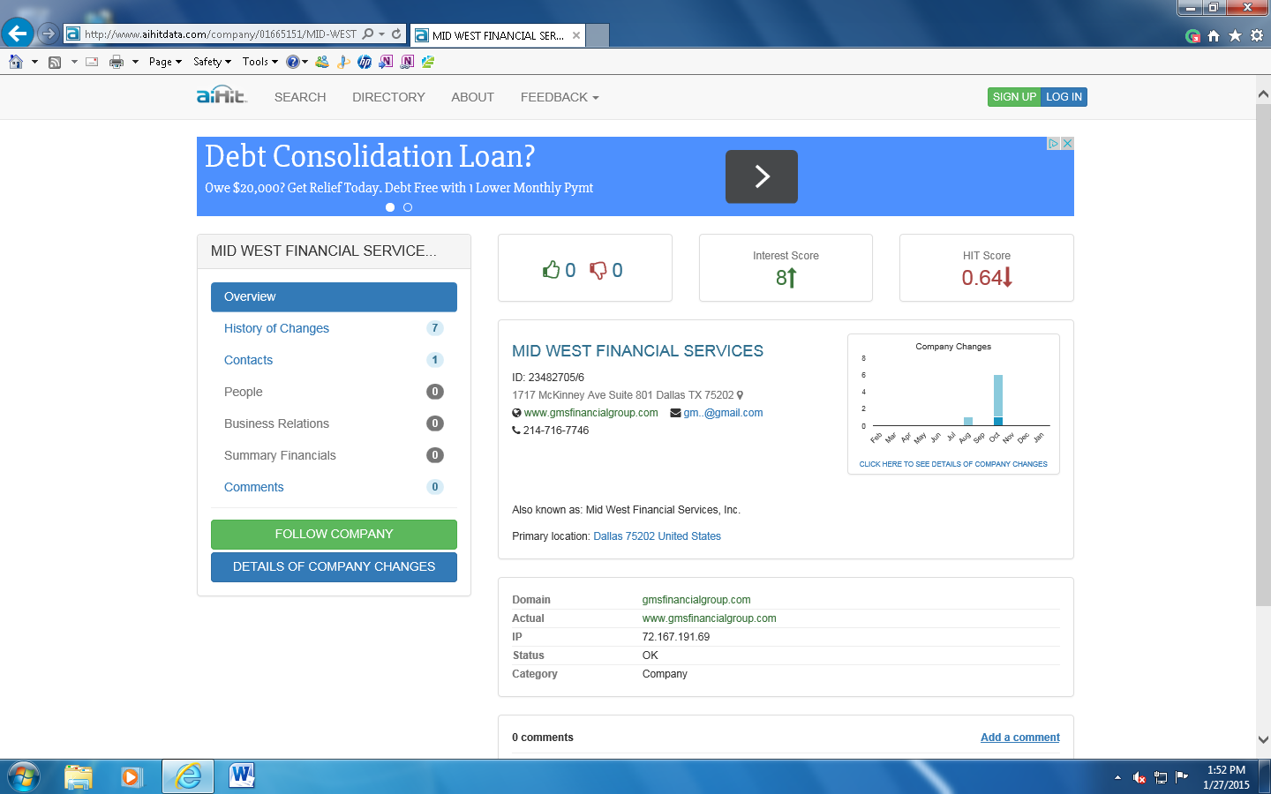
Task: Select the second ad carousel dot
Action: [408, 207]
